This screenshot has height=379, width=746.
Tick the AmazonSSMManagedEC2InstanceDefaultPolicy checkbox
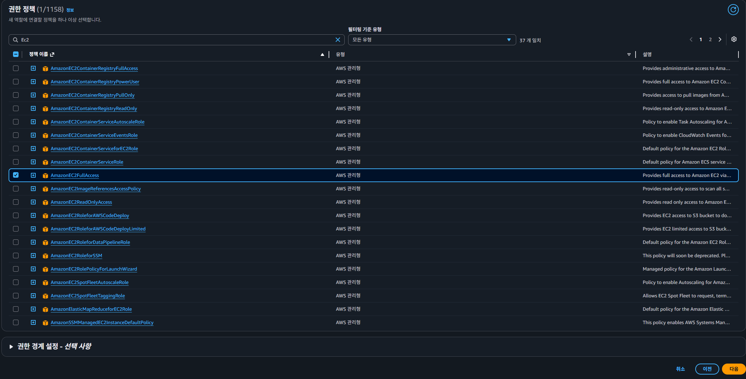16,322
